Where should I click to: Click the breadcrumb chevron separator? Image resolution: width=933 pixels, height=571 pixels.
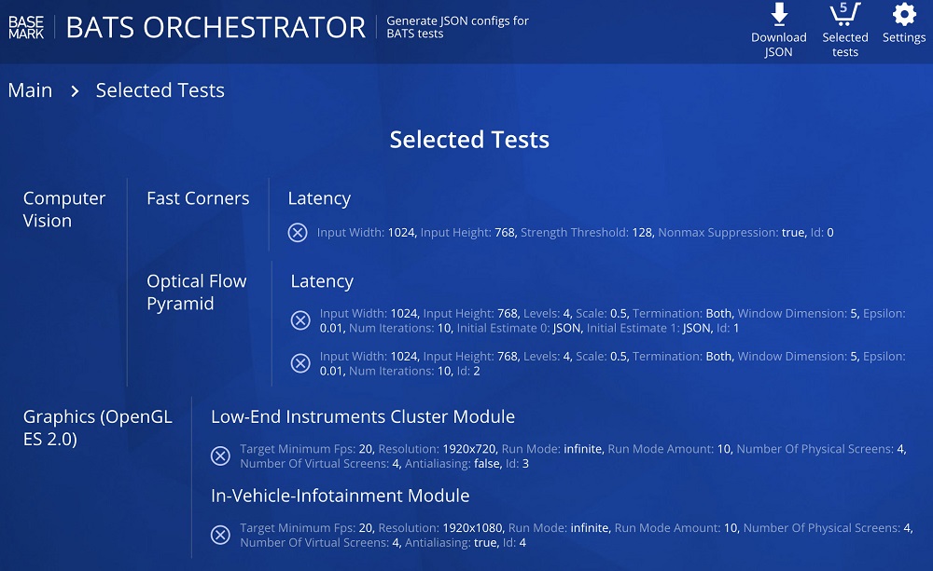tap(75, 91)
